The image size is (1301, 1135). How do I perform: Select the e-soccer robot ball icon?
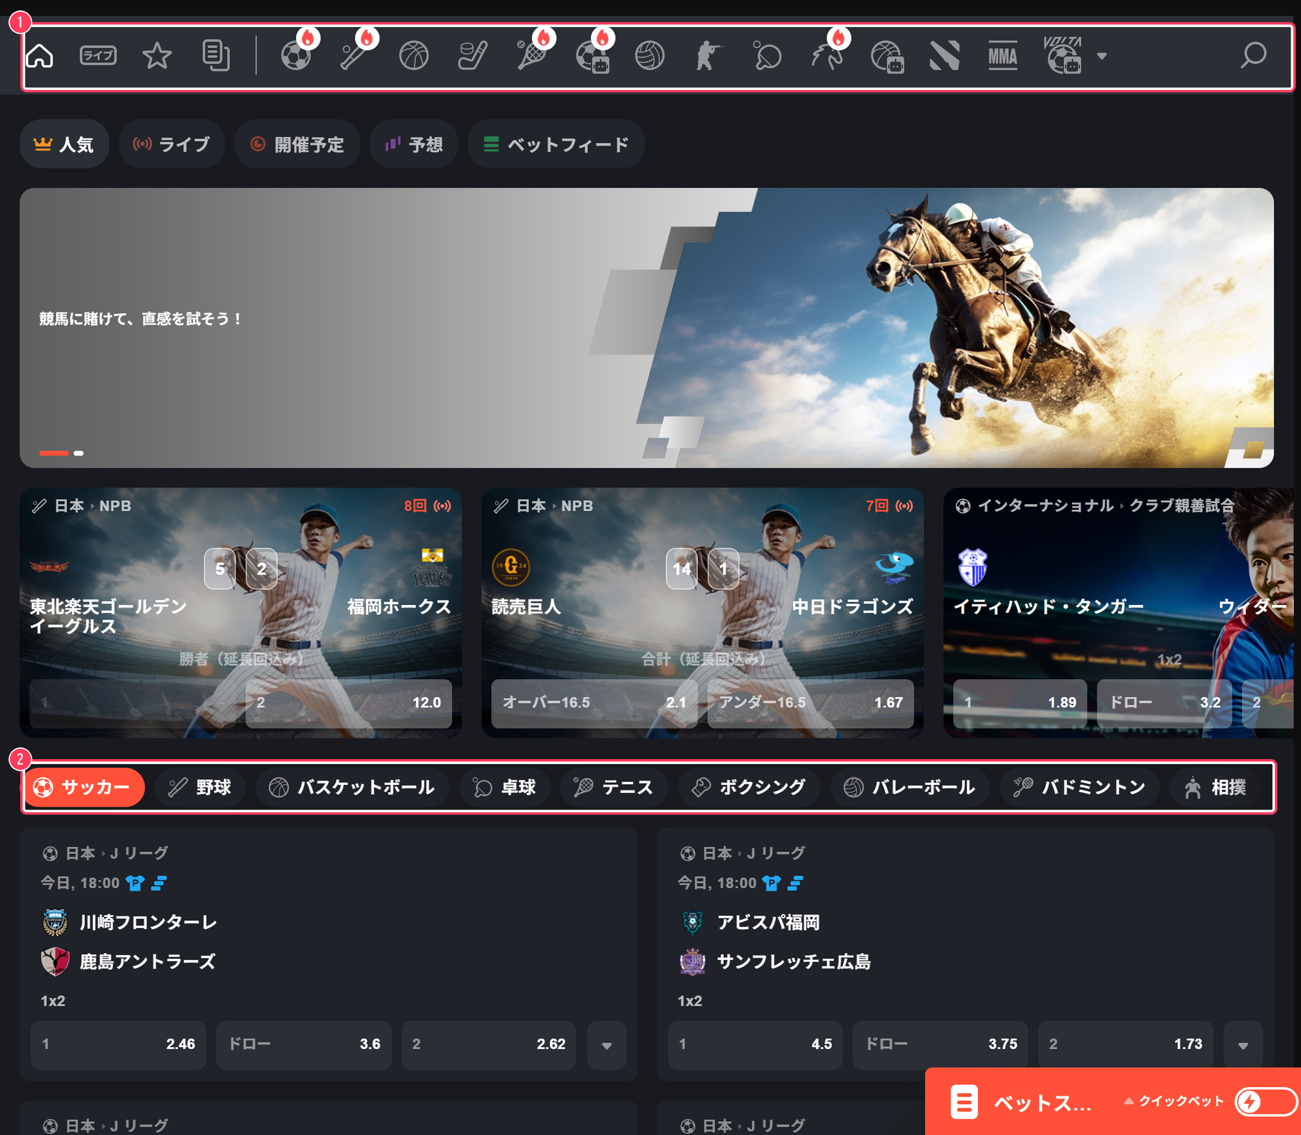coord(593,57)
